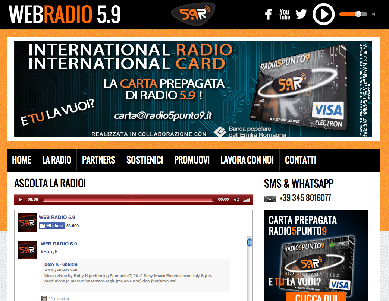The image size is (389, 301).
Task: Open the SOSTIENICI menu item
Action: (145, 160)
